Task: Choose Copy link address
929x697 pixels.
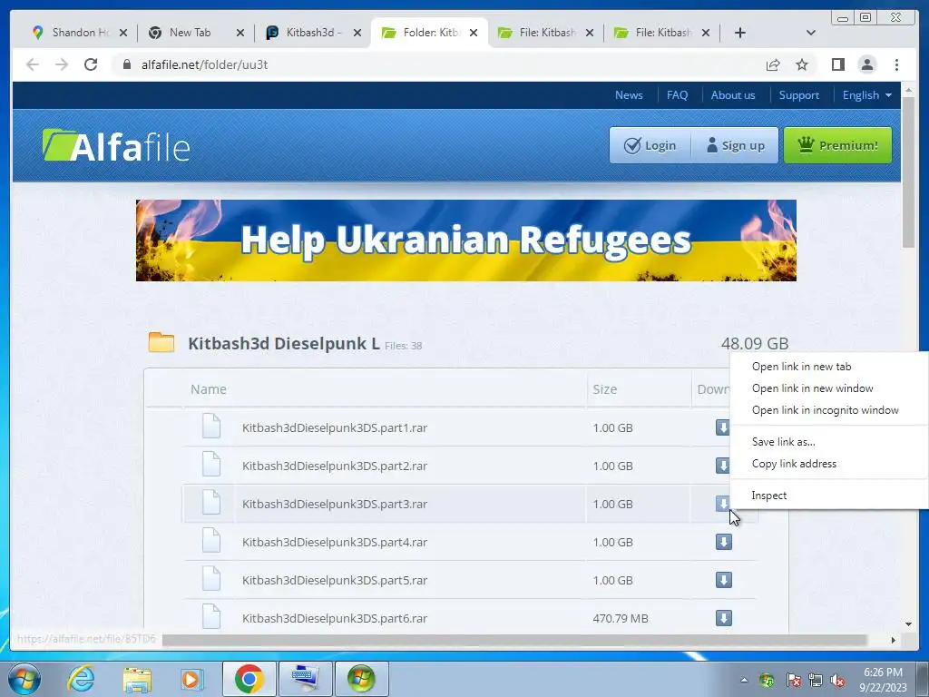Action: (829, 464)
